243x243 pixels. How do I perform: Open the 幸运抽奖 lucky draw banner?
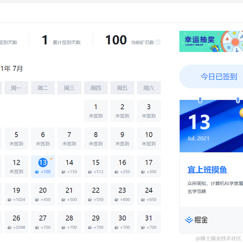[x=211, y=42]
